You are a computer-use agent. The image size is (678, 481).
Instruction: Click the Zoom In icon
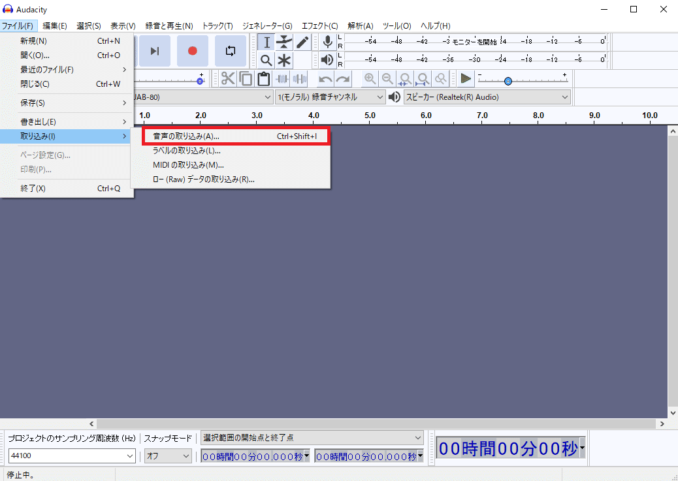click(370, 79)
